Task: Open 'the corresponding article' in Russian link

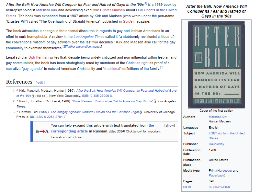Action: click(x=69, y=131)
